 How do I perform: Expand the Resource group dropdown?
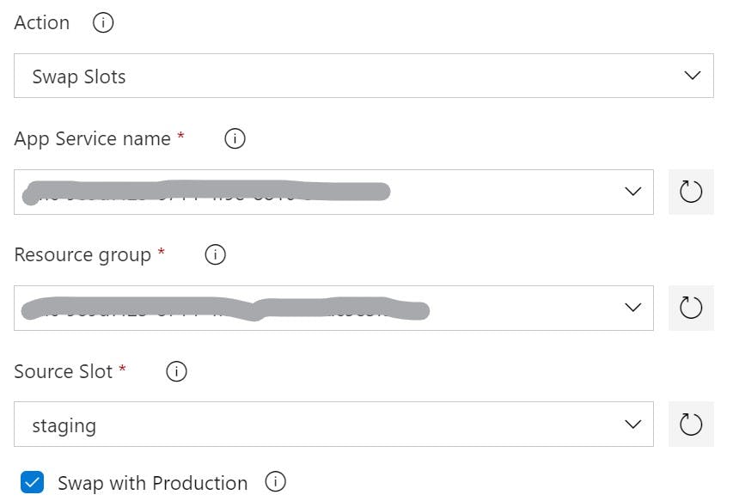tap(632, 308)
